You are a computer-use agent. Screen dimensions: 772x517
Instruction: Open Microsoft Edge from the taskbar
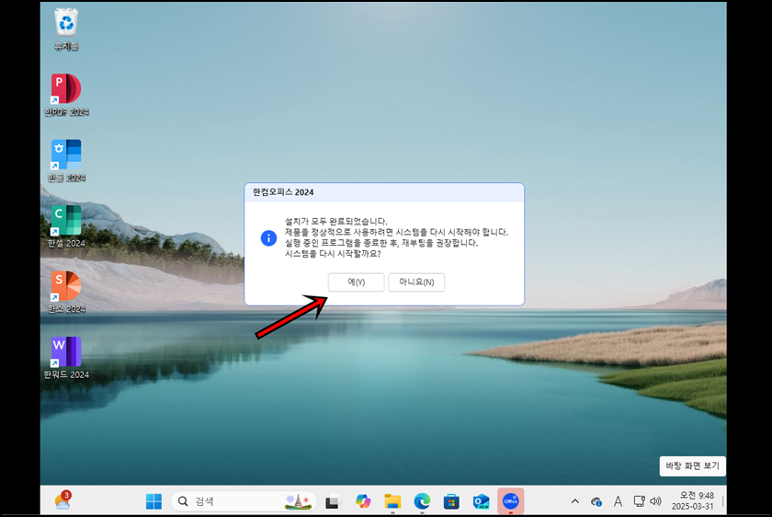coord(422,501)
